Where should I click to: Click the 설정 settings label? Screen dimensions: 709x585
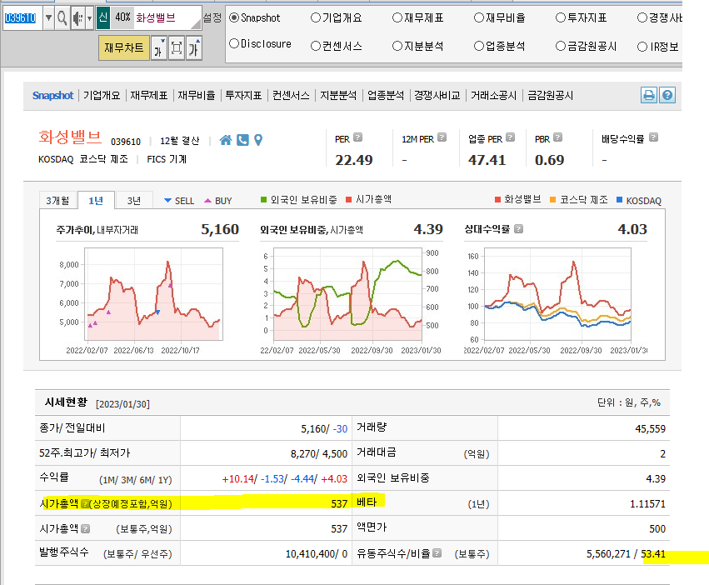(x=212, y=17)
